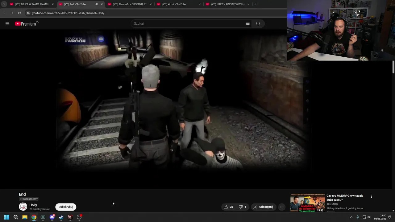The width and height of the screenshot is (395, 222).
Task: Open Discord from the taskbar
Action: (52, 217)
